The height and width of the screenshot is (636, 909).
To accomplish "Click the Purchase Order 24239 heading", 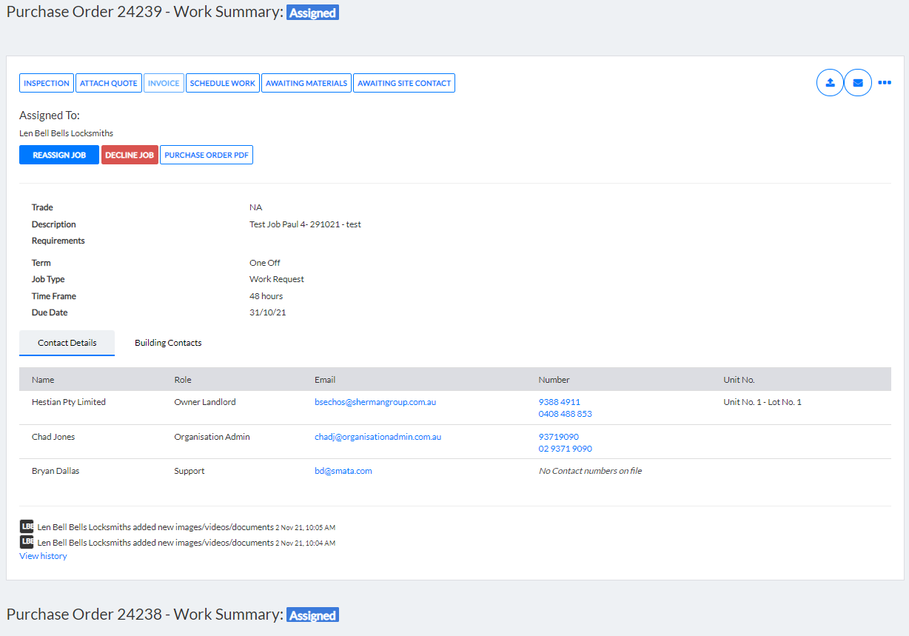I will [x=145, y=13].
